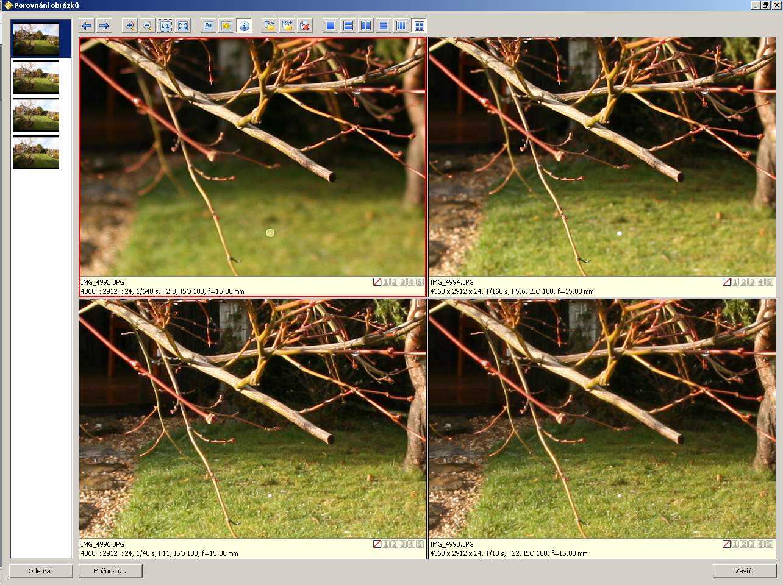Show the histogram overlay
Viewport: 783px width, 585px height.
209,26
